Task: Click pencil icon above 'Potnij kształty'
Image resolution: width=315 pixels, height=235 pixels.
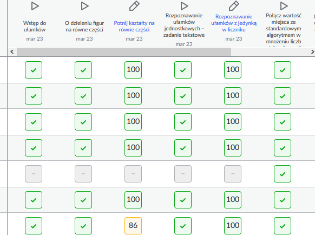Action: coord(134,6)
